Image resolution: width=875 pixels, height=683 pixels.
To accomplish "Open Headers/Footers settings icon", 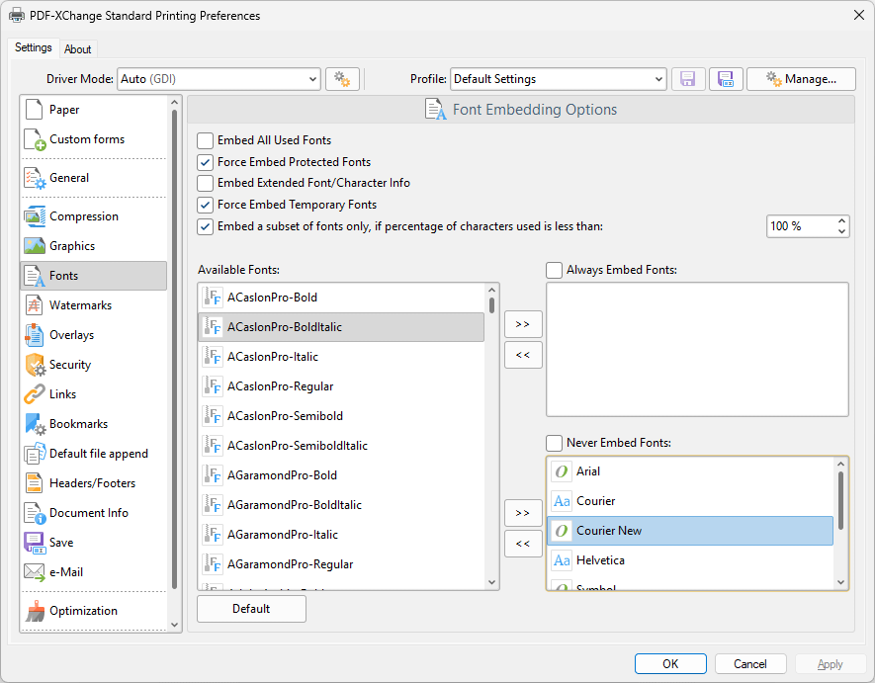I will 35,483.
